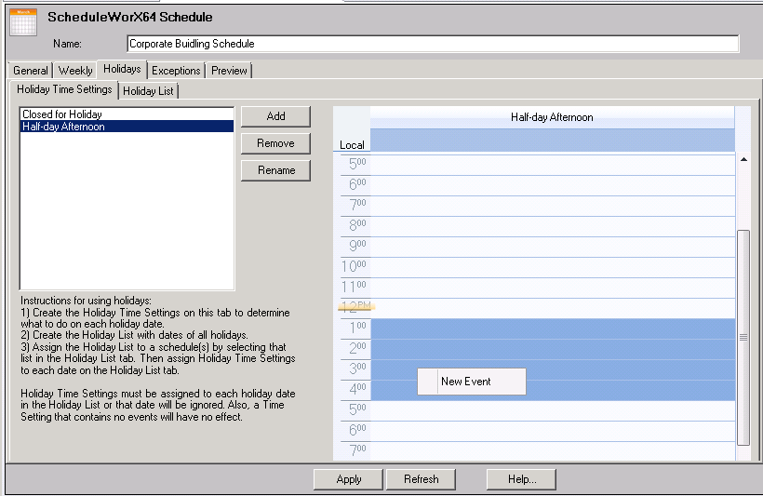Screen dimensions: 763x496
Task: Go to the Exceptions tab
Action: [x=176, y=71]
